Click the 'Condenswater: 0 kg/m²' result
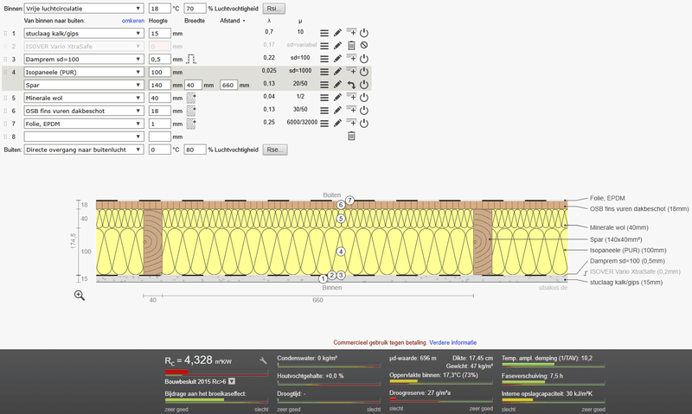The height and width of the screenshot is (414, 692). [x=307, y=358]
